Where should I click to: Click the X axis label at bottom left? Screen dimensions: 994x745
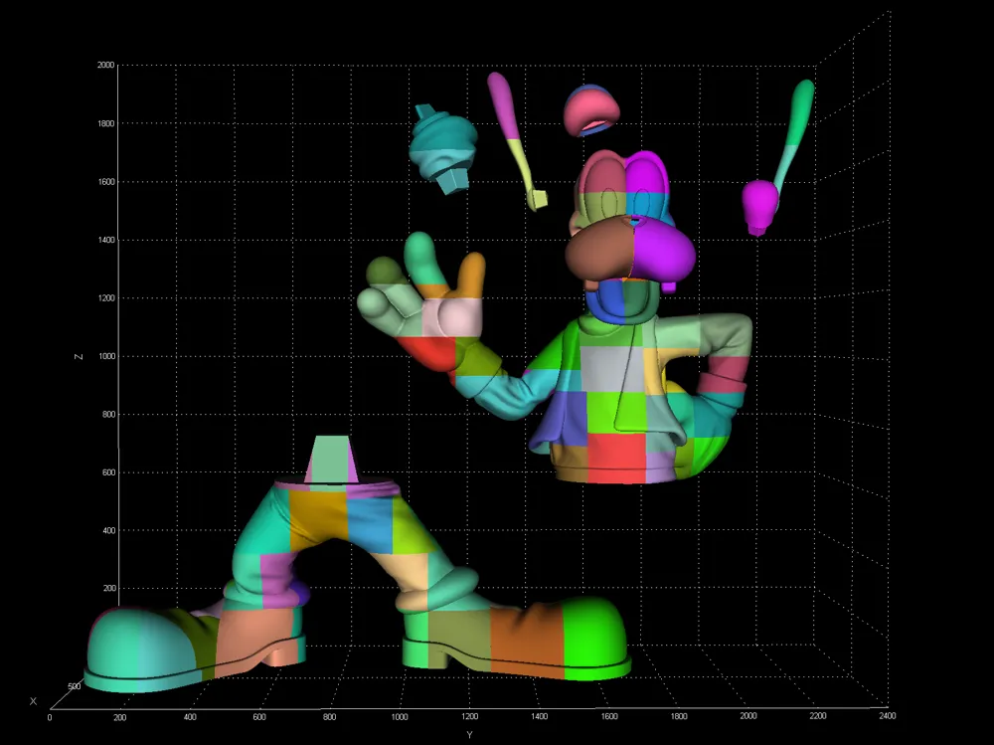(32, 700)
